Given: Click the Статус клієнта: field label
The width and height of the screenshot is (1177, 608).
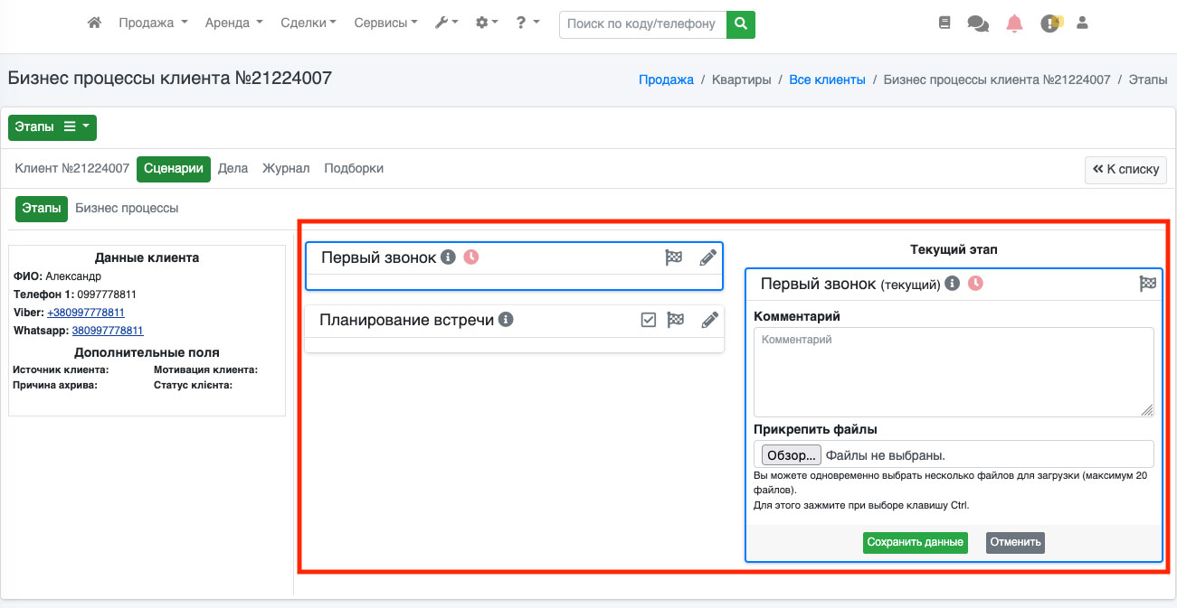Looking at the screenshot, I should pos(193,386).
